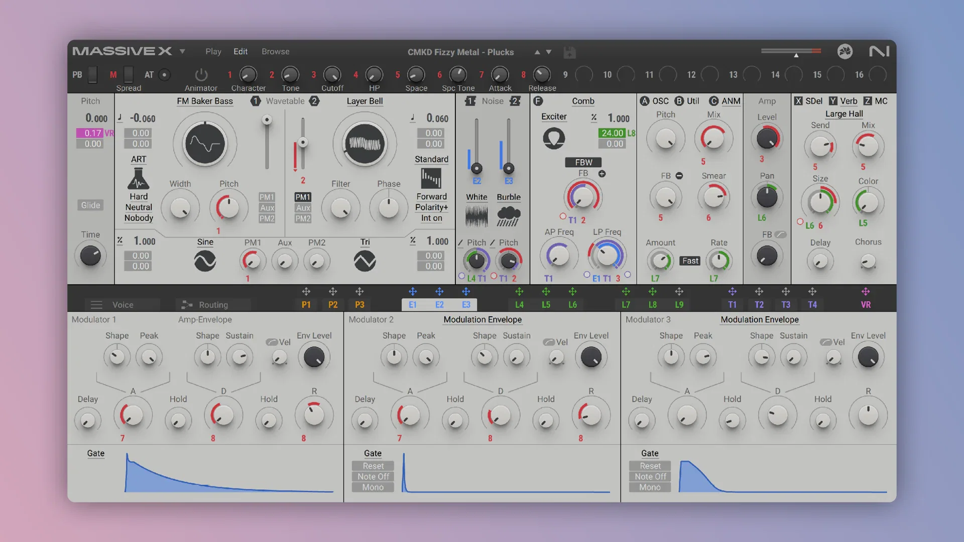The height and width of the screenshot is (542, 964).
Task: Click the circular settings icon near NI logo
Action: 845,51
